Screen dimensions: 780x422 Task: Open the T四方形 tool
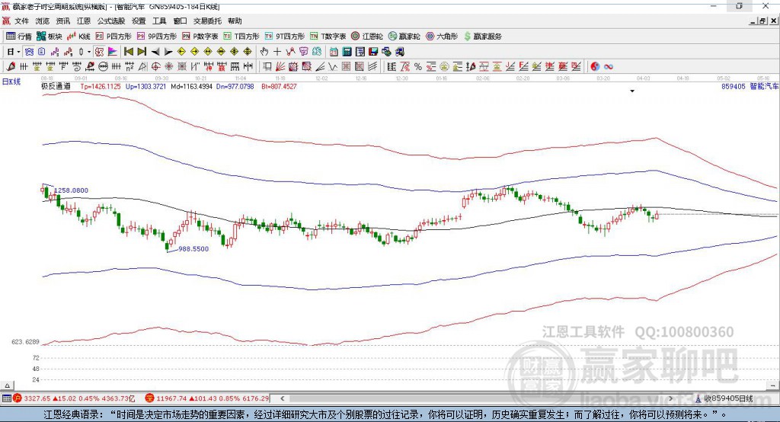pyautogui.click(x=241, y=37)
